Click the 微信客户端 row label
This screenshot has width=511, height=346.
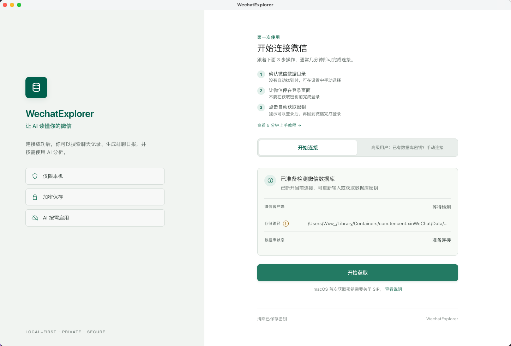point(275,206)
